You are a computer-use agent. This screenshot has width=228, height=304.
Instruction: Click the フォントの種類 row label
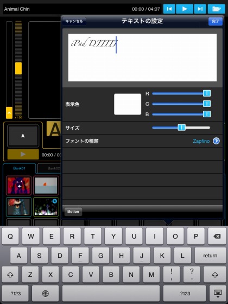pyautogui.click(x=82, y=141)
